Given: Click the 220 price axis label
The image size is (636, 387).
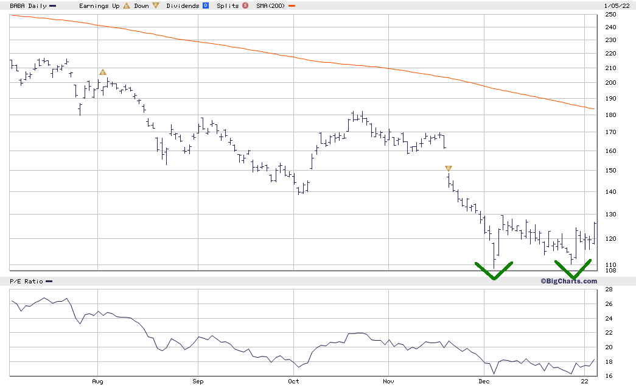Looking at the screenshot, I should coord(610,54).
